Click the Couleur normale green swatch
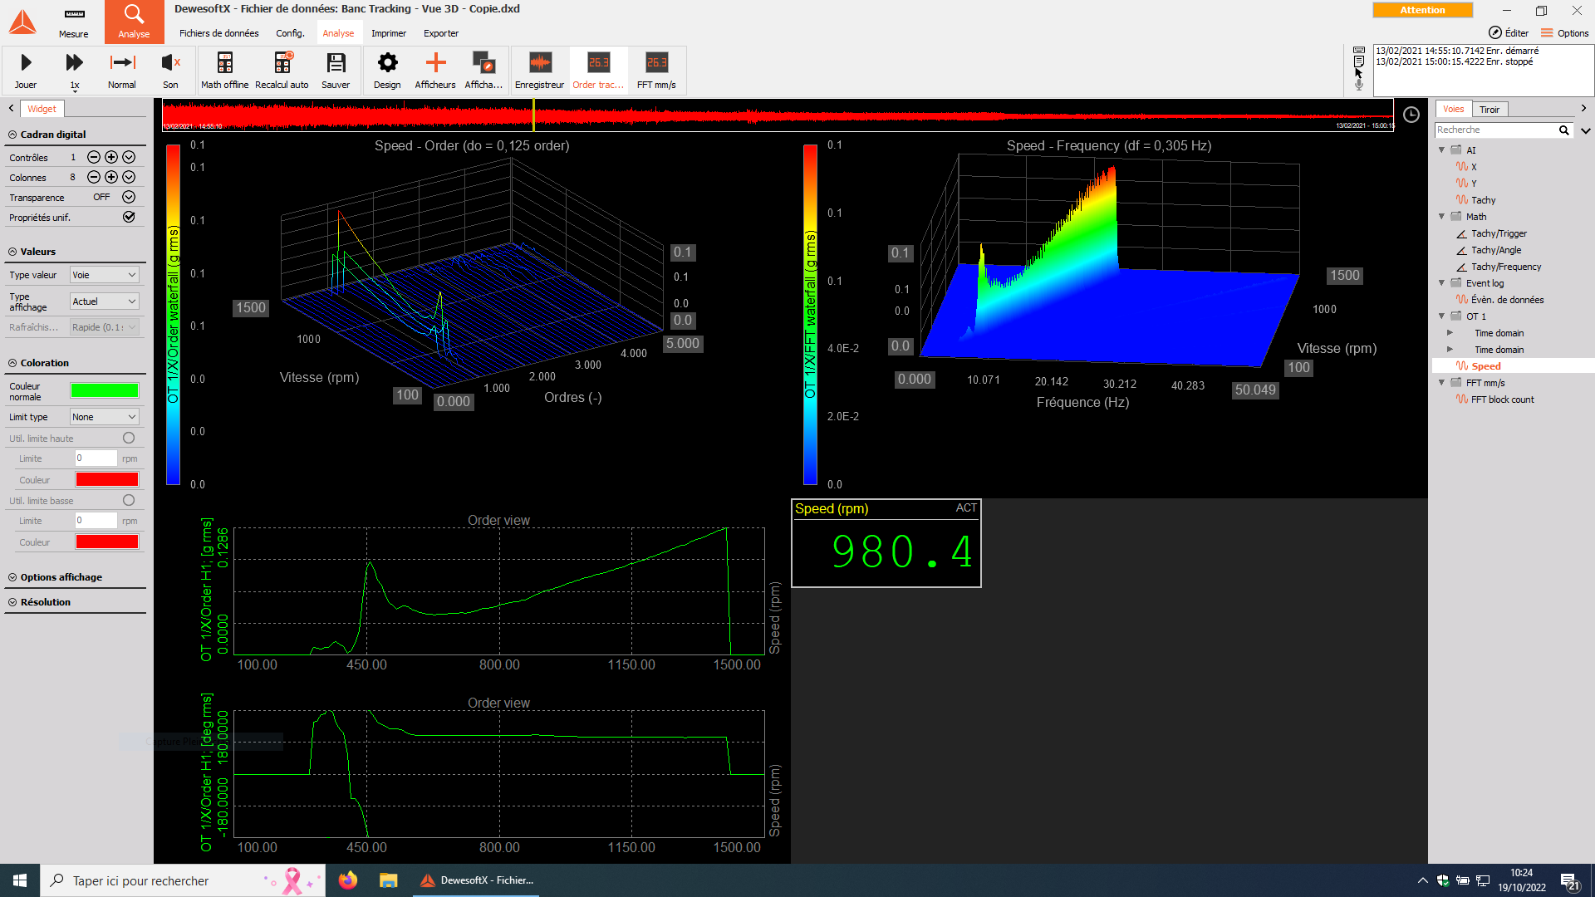The image size is (1595, 897). (105, 390)
